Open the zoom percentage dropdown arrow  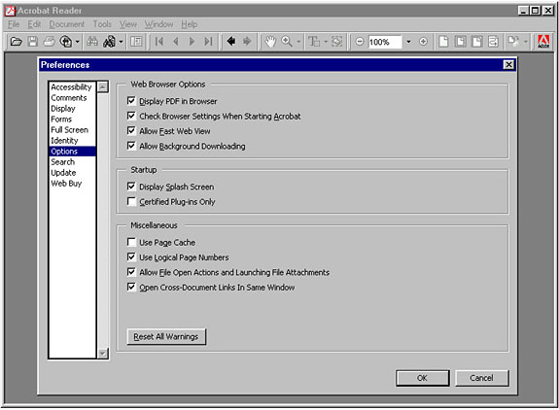408,42
